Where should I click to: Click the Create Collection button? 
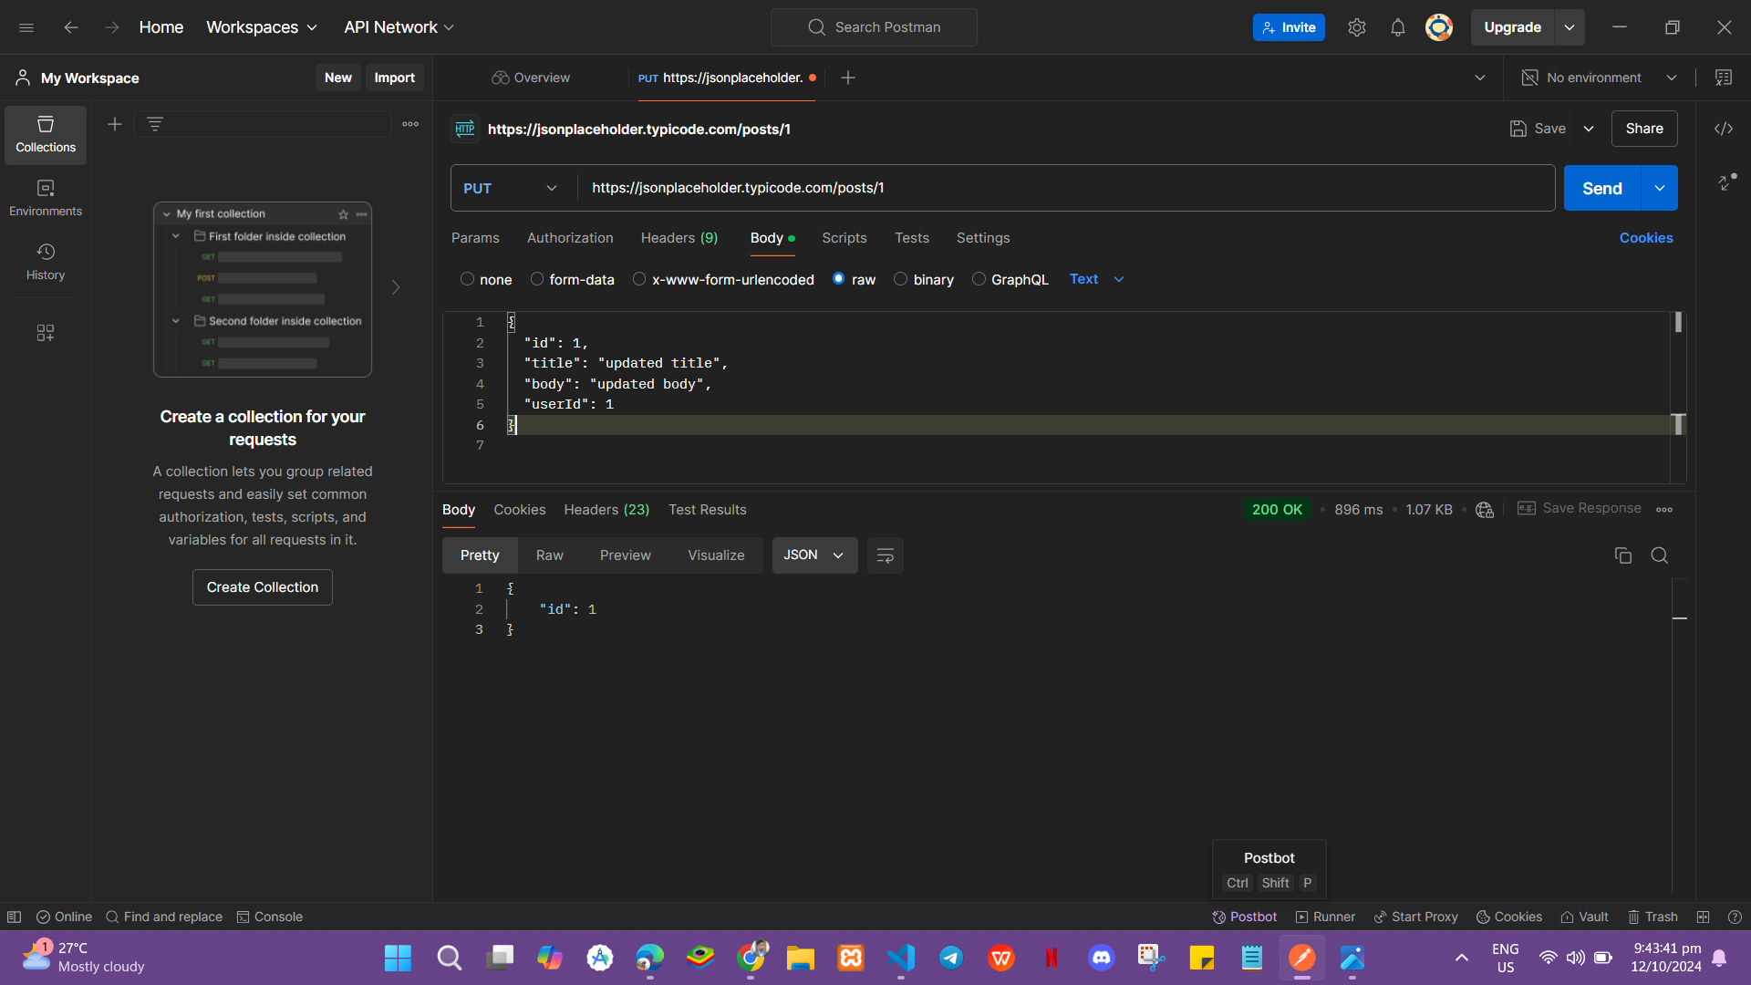click(263, 587)
